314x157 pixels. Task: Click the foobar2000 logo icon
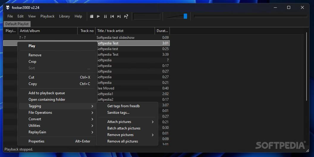tap(8, 8)
